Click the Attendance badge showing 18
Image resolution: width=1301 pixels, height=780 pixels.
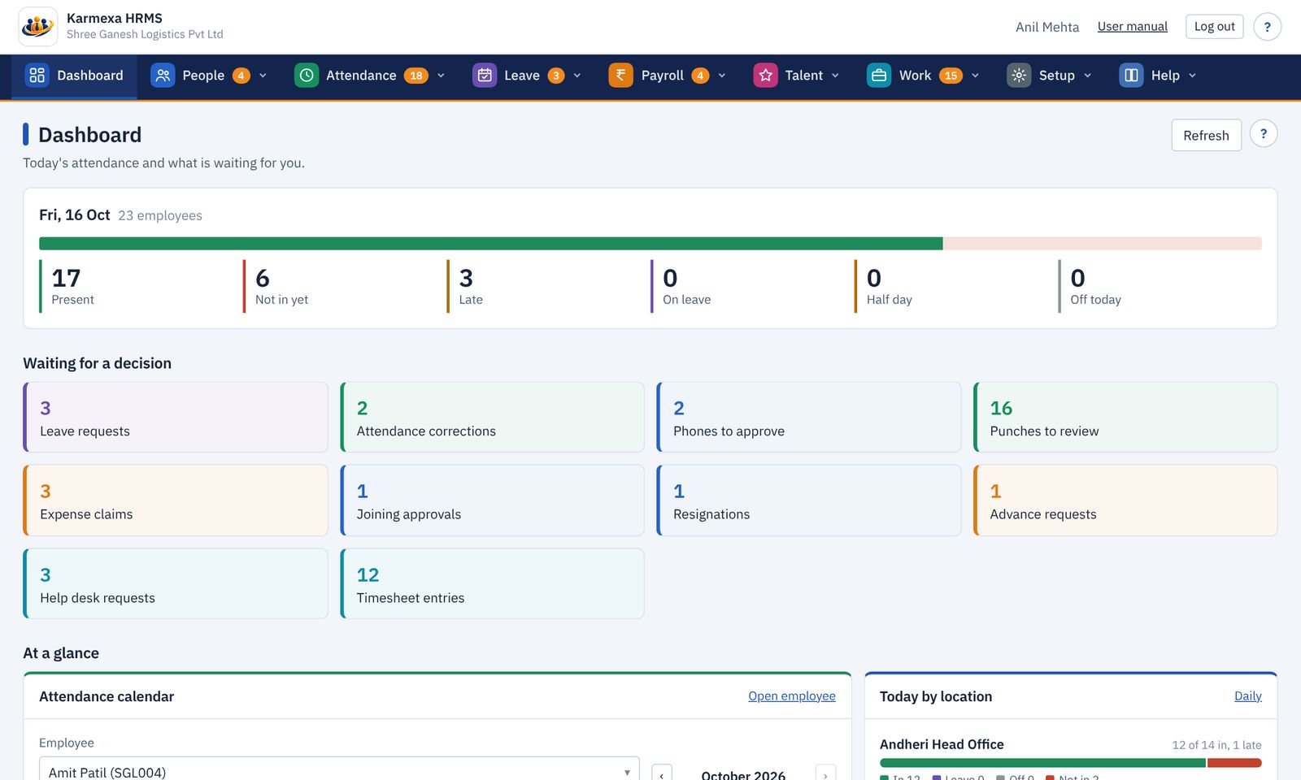pos(416,76)
